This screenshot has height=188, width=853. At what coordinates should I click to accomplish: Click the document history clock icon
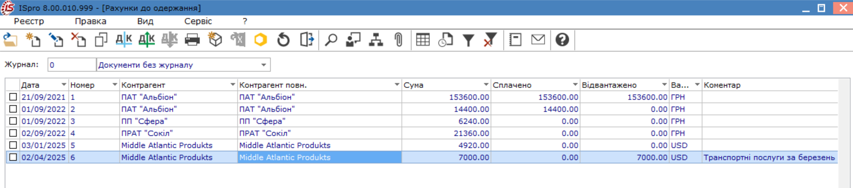(x=445, y=40)
